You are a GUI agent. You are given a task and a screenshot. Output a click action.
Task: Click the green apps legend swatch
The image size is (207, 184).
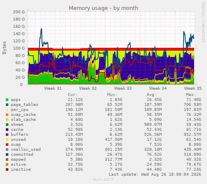click(7, 100)
